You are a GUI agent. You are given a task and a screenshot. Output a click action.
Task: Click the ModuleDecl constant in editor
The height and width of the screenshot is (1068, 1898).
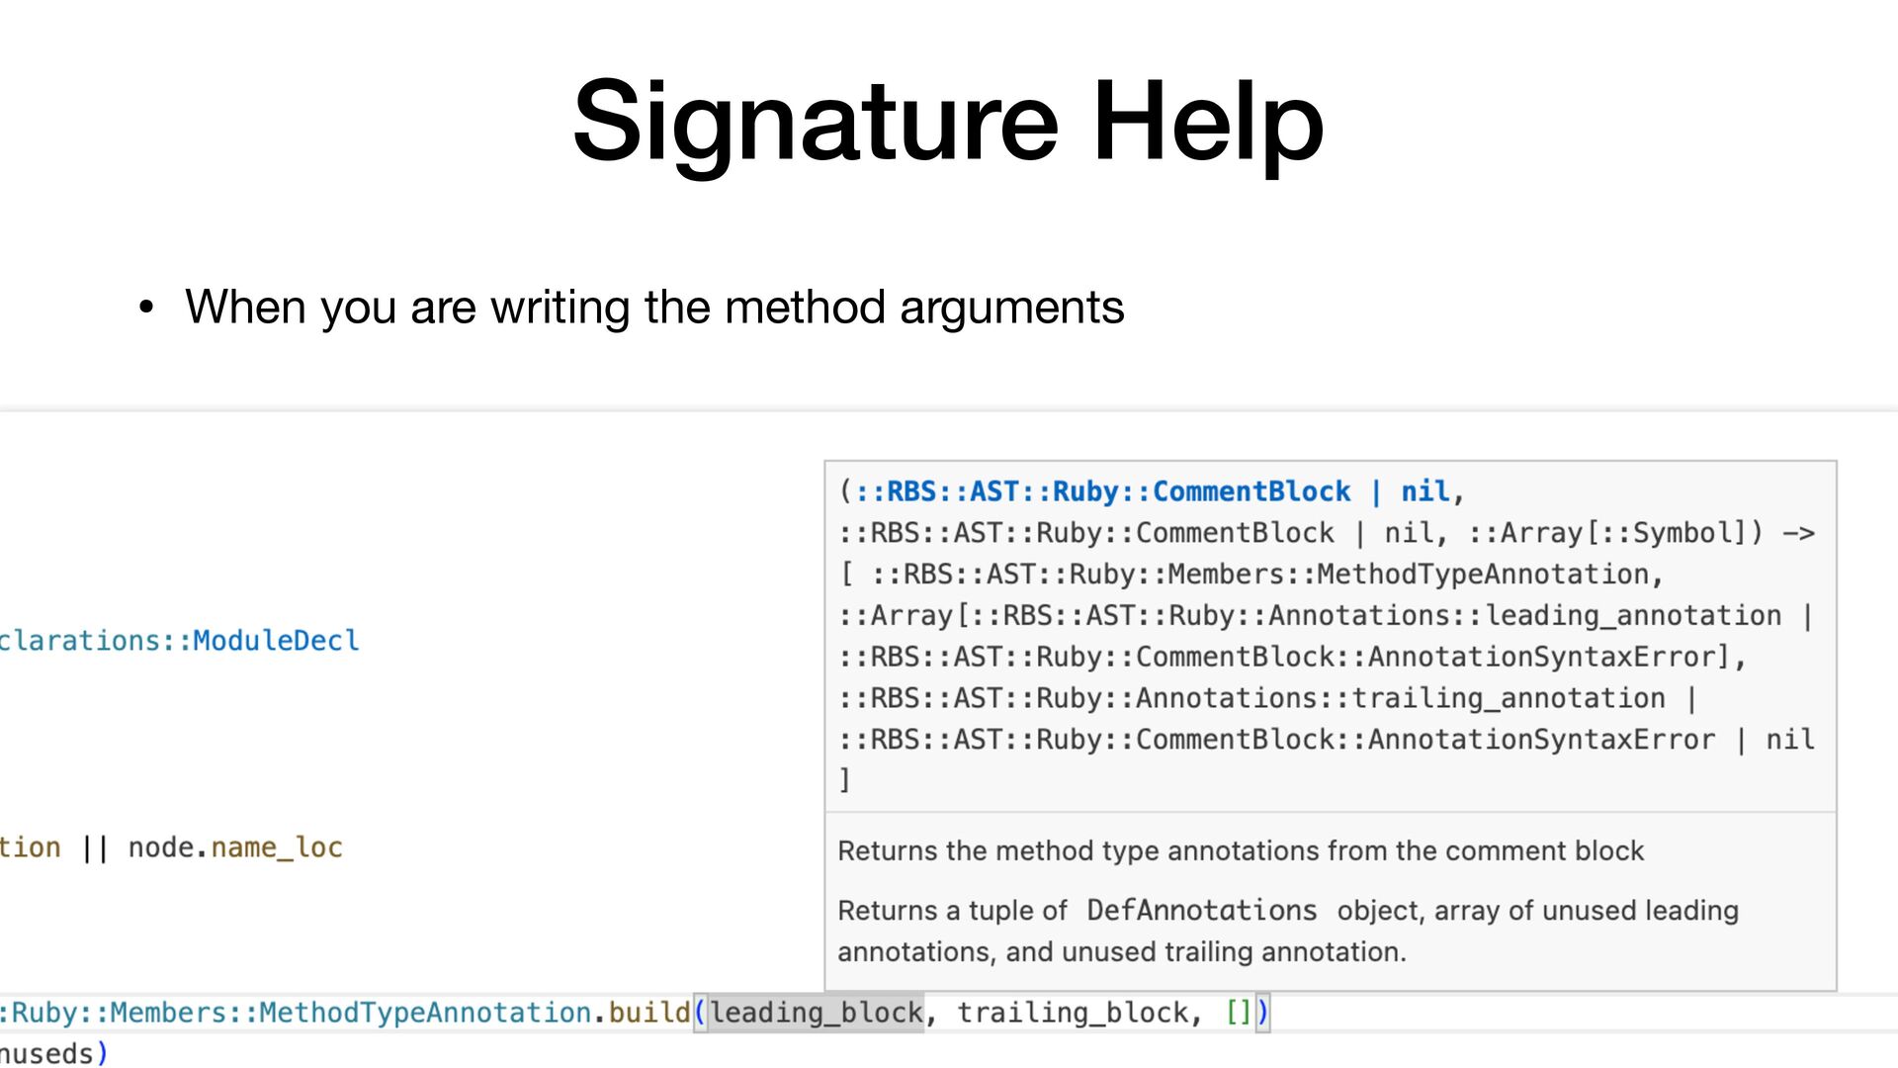click(275, 641)
